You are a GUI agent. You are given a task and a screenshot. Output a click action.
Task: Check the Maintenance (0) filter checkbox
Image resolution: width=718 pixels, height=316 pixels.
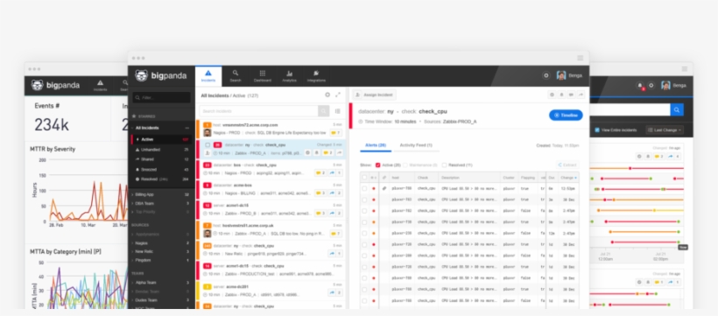coord(405,165)
